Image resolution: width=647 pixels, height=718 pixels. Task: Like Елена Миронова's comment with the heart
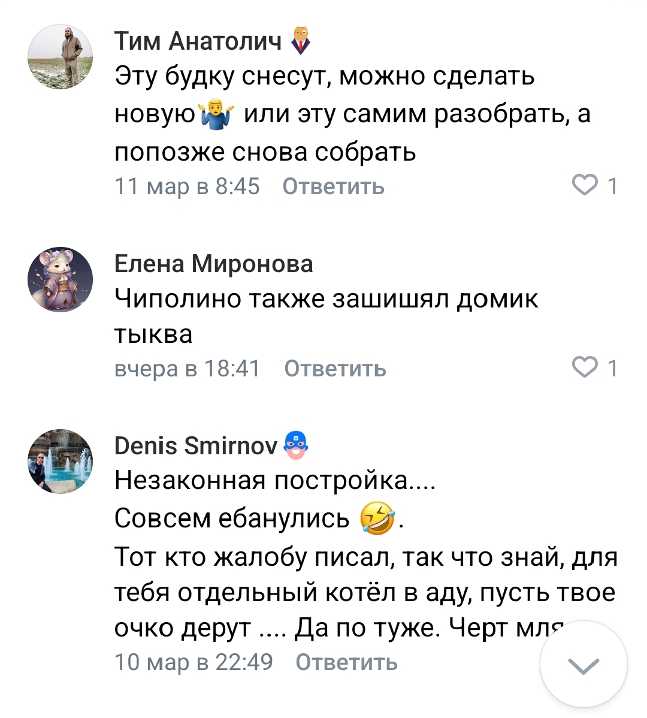point(585,367)
